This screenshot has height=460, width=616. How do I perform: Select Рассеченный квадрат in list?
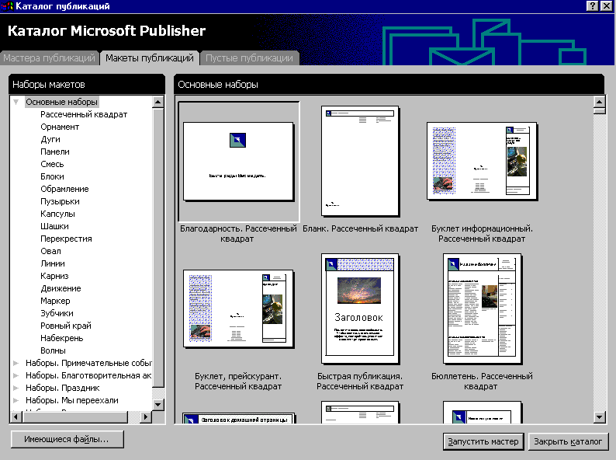[84, 114]
